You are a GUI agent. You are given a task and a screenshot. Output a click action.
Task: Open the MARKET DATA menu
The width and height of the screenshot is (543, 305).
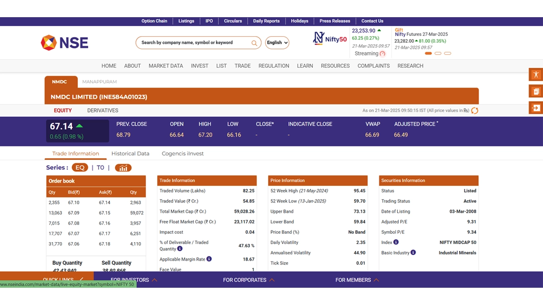click(x=166, y=66)
